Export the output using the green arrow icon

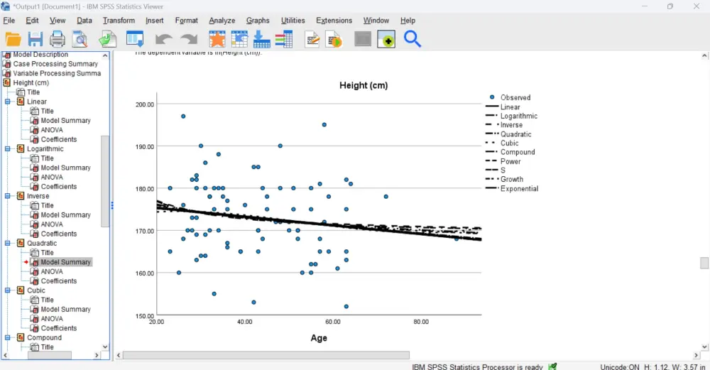[x=108, y=39]
